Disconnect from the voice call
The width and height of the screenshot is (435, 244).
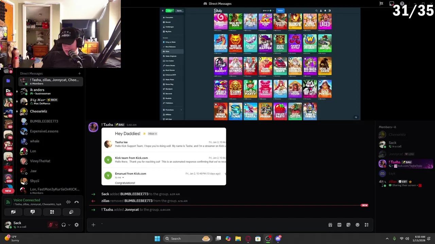[x=76, y=202]
